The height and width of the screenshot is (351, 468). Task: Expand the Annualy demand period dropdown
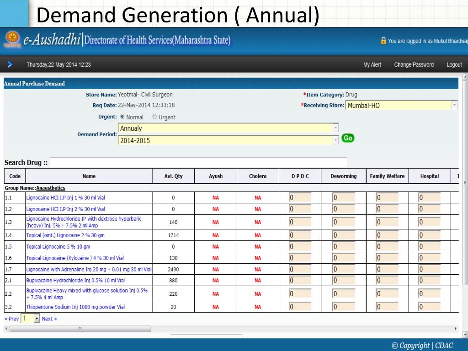[x=336, y=128]
